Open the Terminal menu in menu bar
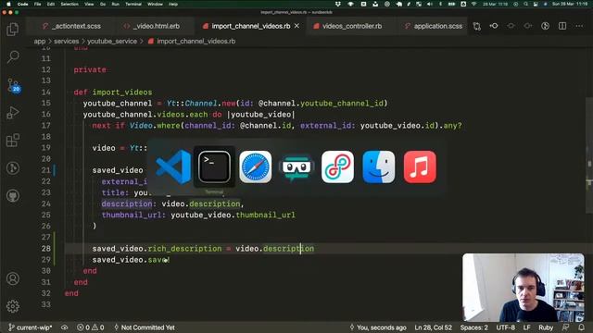This screenshot has height=333, width=593. click(x=133, y=4)
